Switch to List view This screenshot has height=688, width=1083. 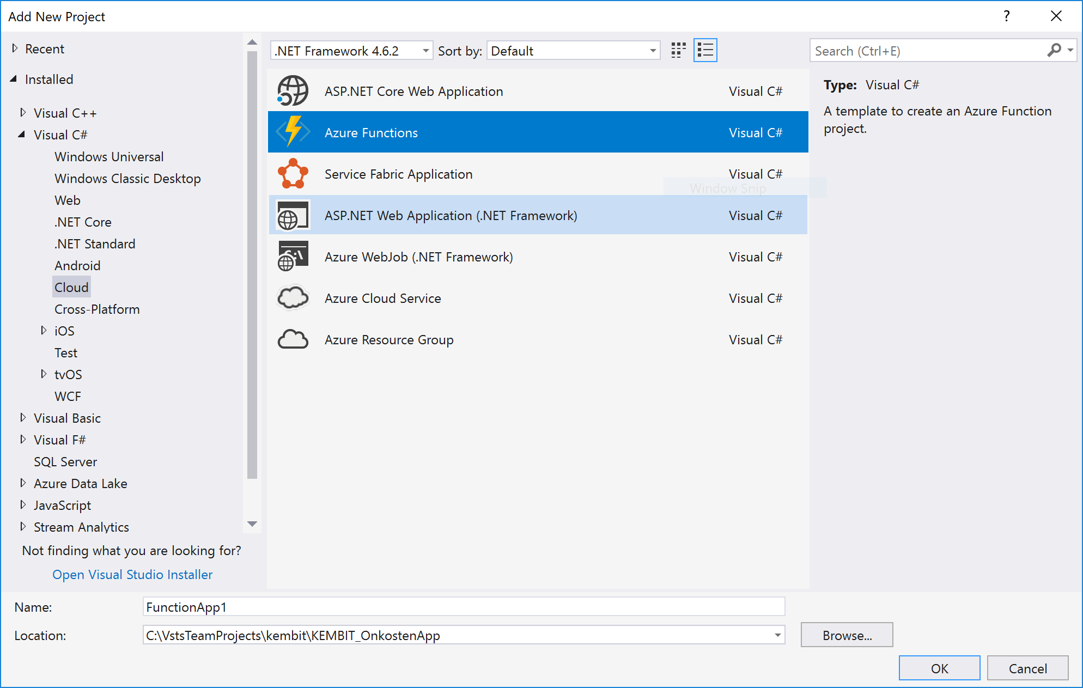tap(705, 50)
